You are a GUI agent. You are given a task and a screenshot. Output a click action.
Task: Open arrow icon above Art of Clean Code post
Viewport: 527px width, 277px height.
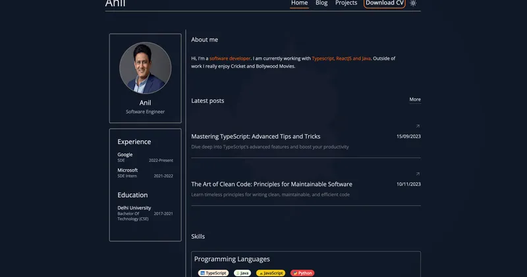pyautogui.click(x=418, y=174)
